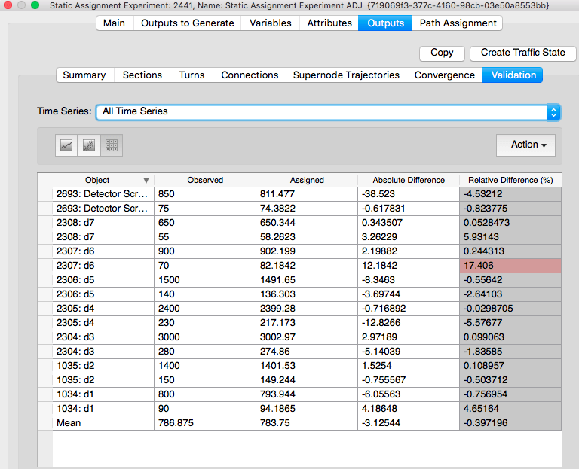Click the Absolute Difference column header
Viewport: 579px width, 469px height.
pos(409,181)
